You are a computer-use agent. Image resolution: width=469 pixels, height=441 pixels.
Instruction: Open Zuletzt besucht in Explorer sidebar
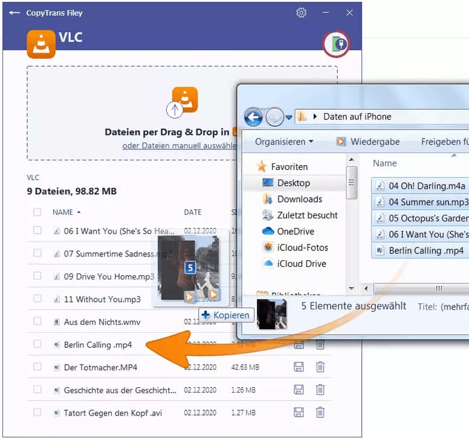point(300,215)
